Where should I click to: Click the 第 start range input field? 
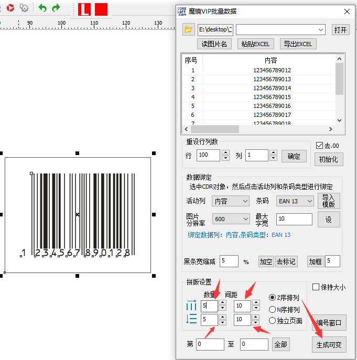tap(210, 344)
